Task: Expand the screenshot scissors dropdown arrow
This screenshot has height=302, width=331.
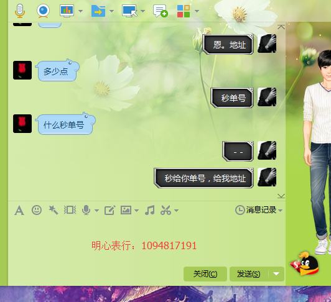Action: (176, 210)
